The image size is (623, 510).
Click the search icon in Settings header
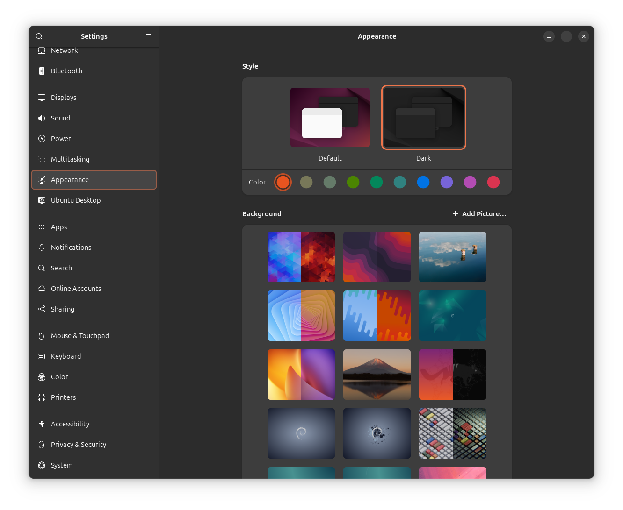pyautogui.click(x=39, y=36)
